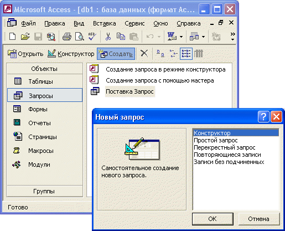The height and width of the screenshot is (231, 285).
Task: Click the Создать button
Action: [x=116, y=54]
